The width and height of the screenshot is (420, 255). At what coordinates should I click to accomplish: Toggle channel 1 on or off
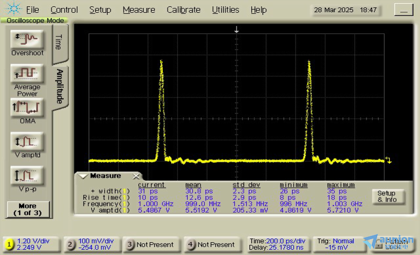tap(9, 244)
